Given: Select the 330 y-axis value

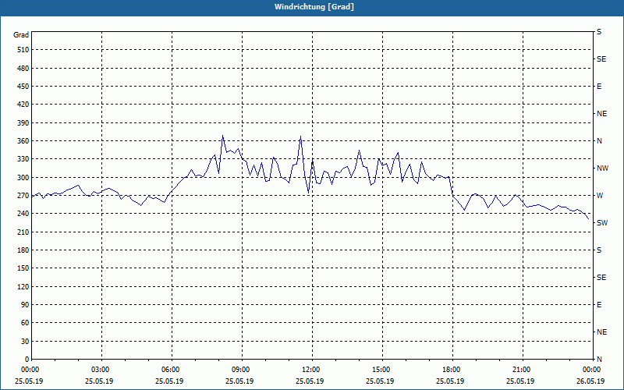Looking at the screenshot, I should tap(23, 159).
